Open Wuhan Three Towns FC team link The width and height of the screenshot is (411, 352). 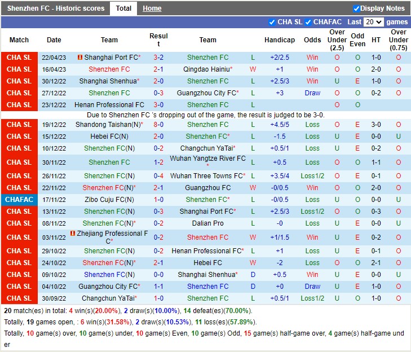point(206,176)
